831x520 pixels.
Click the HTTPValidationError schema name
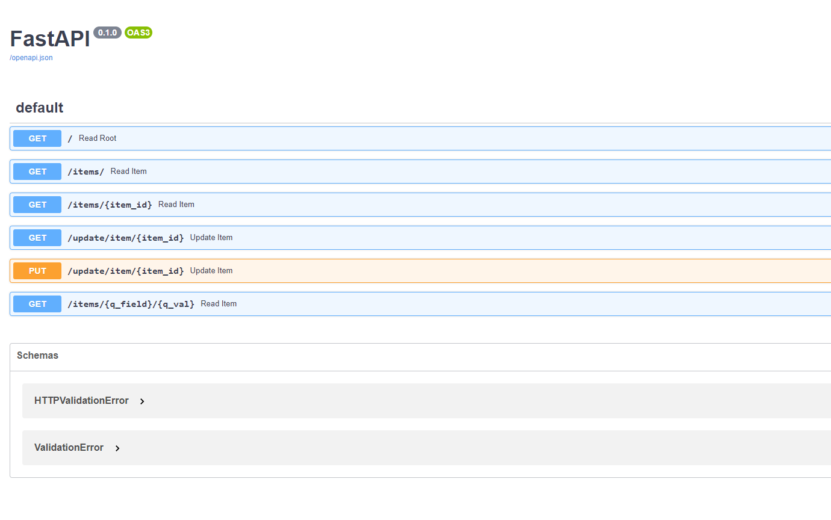pos(81,401)
